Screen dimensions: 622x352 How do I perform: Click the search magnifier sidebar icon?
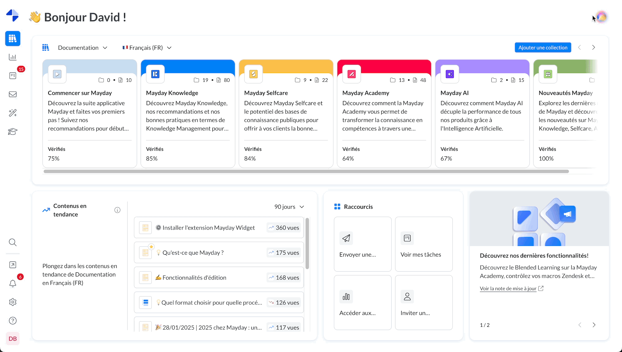(x=13, y=242)
